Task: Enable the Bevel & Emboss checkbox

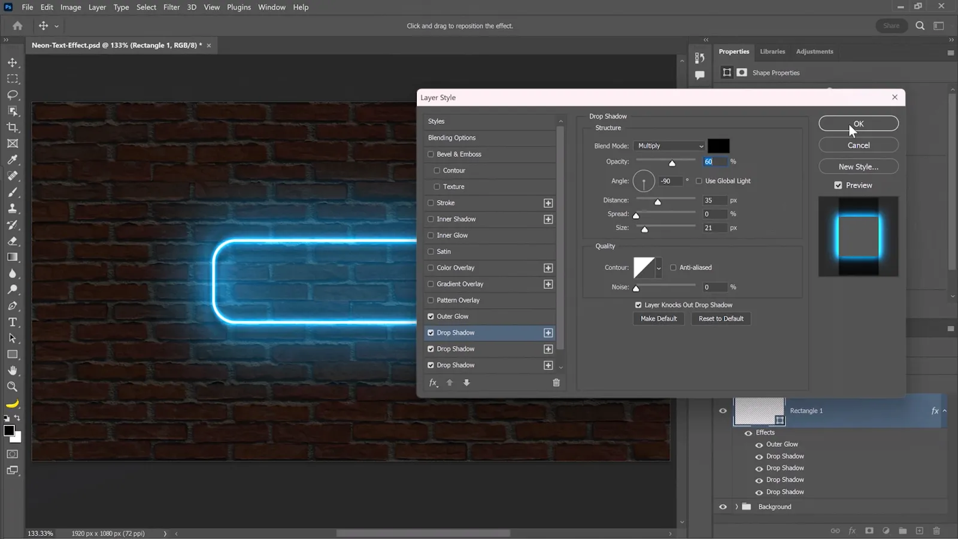Action: pyautogui.click(x=431, y=155)
